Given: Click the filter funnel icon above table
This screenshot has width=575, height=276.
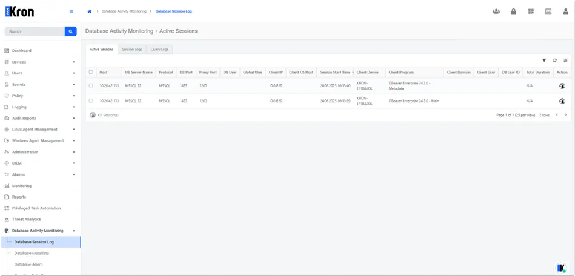Looking at the screenshot, I should (544, 61).
